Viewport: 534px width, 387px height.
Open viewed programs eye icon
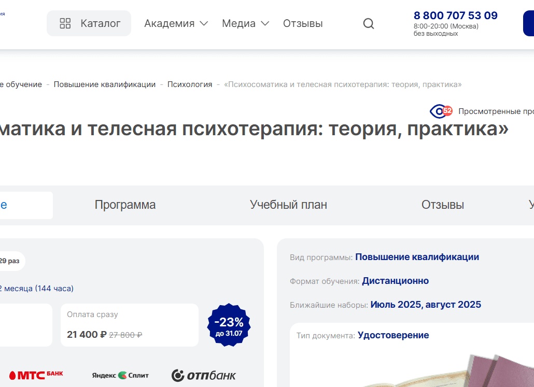click(438, 111)
